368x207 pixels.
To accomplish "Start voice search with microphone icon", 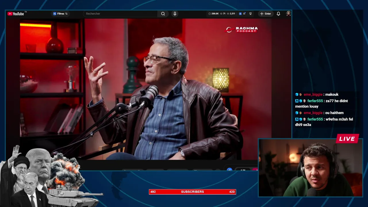I will [x=175, y=14].
